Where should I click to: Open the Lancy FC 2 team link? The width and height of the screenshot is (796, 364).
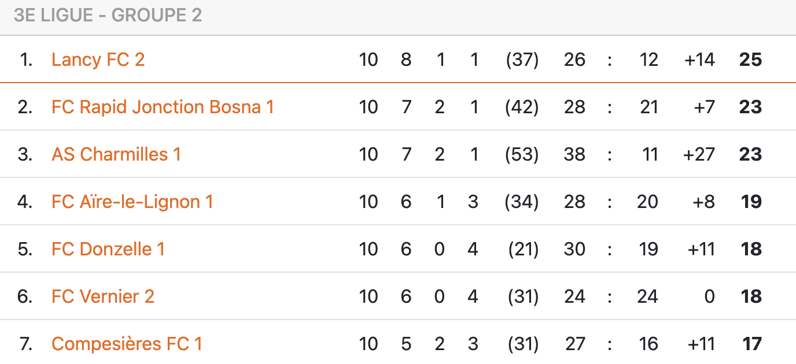pos(98,60)
